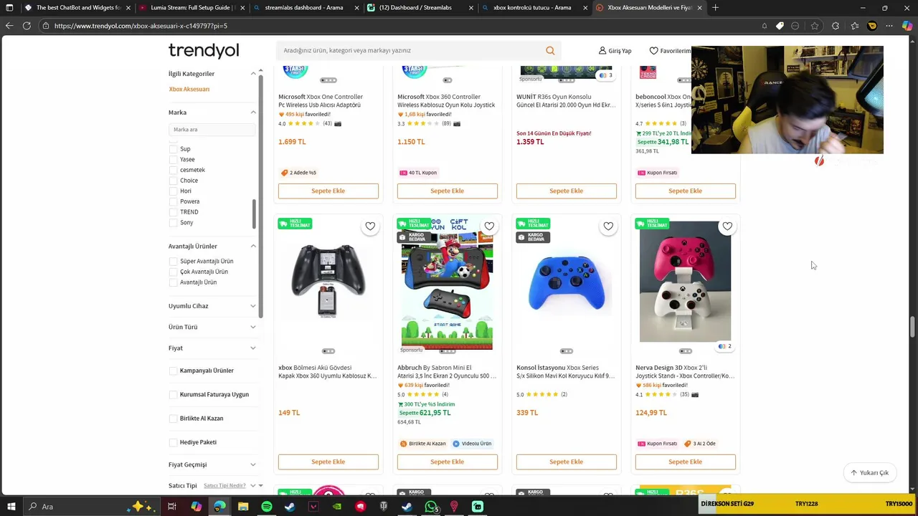Expand the Fiyat filter
The width and height of the screenshot is (918, 516).
tap(253, 348)
